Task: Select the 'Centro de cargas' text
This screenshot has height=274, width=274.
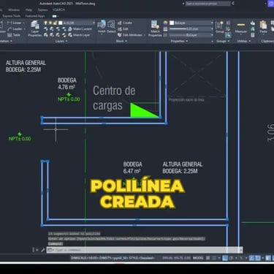Action: click(114, 98)
